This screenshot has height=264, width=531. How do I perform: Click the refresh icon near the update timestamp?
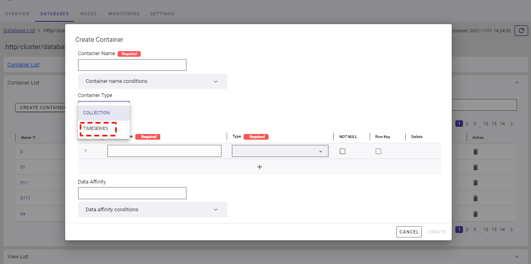(521, 31)
